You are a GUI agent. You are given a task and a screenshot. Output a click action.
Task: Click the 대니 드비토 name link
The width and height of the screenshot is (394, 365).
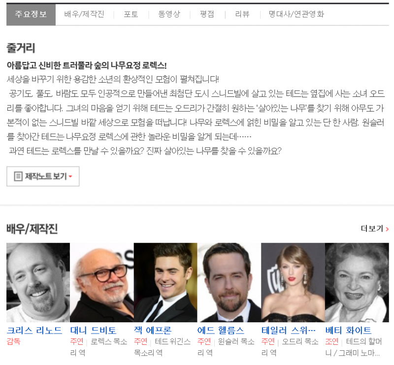pos(94,330)
